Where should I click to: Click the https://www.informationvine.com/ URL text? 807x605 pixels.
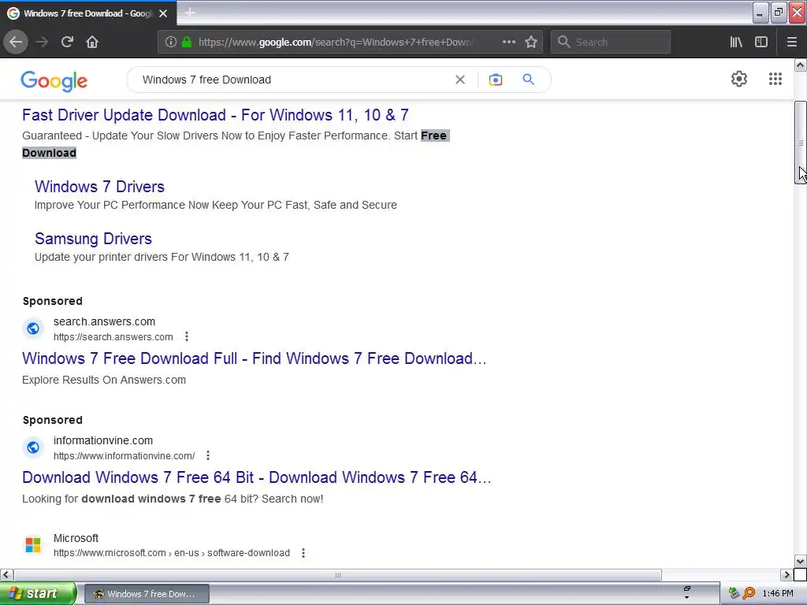124,456
